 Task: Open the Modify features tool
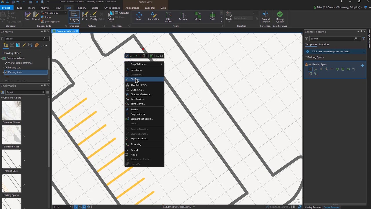(93, 16)
